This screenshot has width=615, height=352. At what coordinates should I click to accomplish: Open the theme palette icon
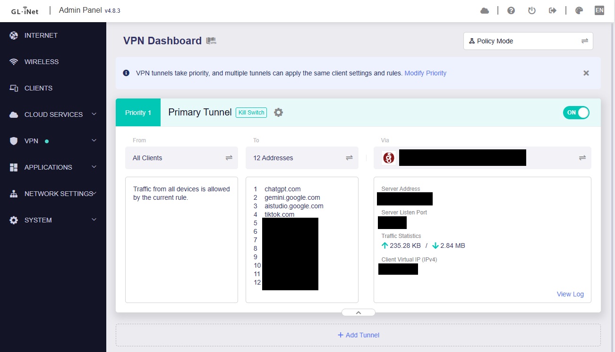tap(579, 11)
